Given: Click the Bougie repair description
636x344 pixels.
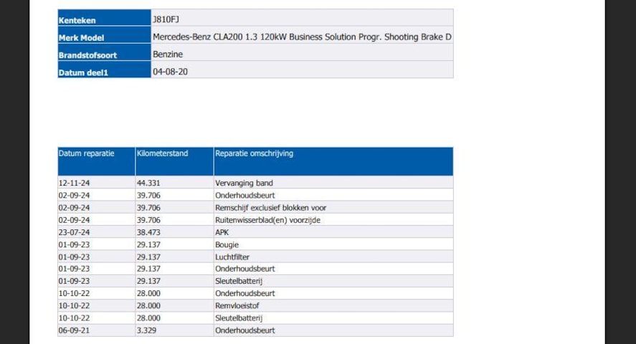Looking at the screenshot, I should tap(227, 244).
